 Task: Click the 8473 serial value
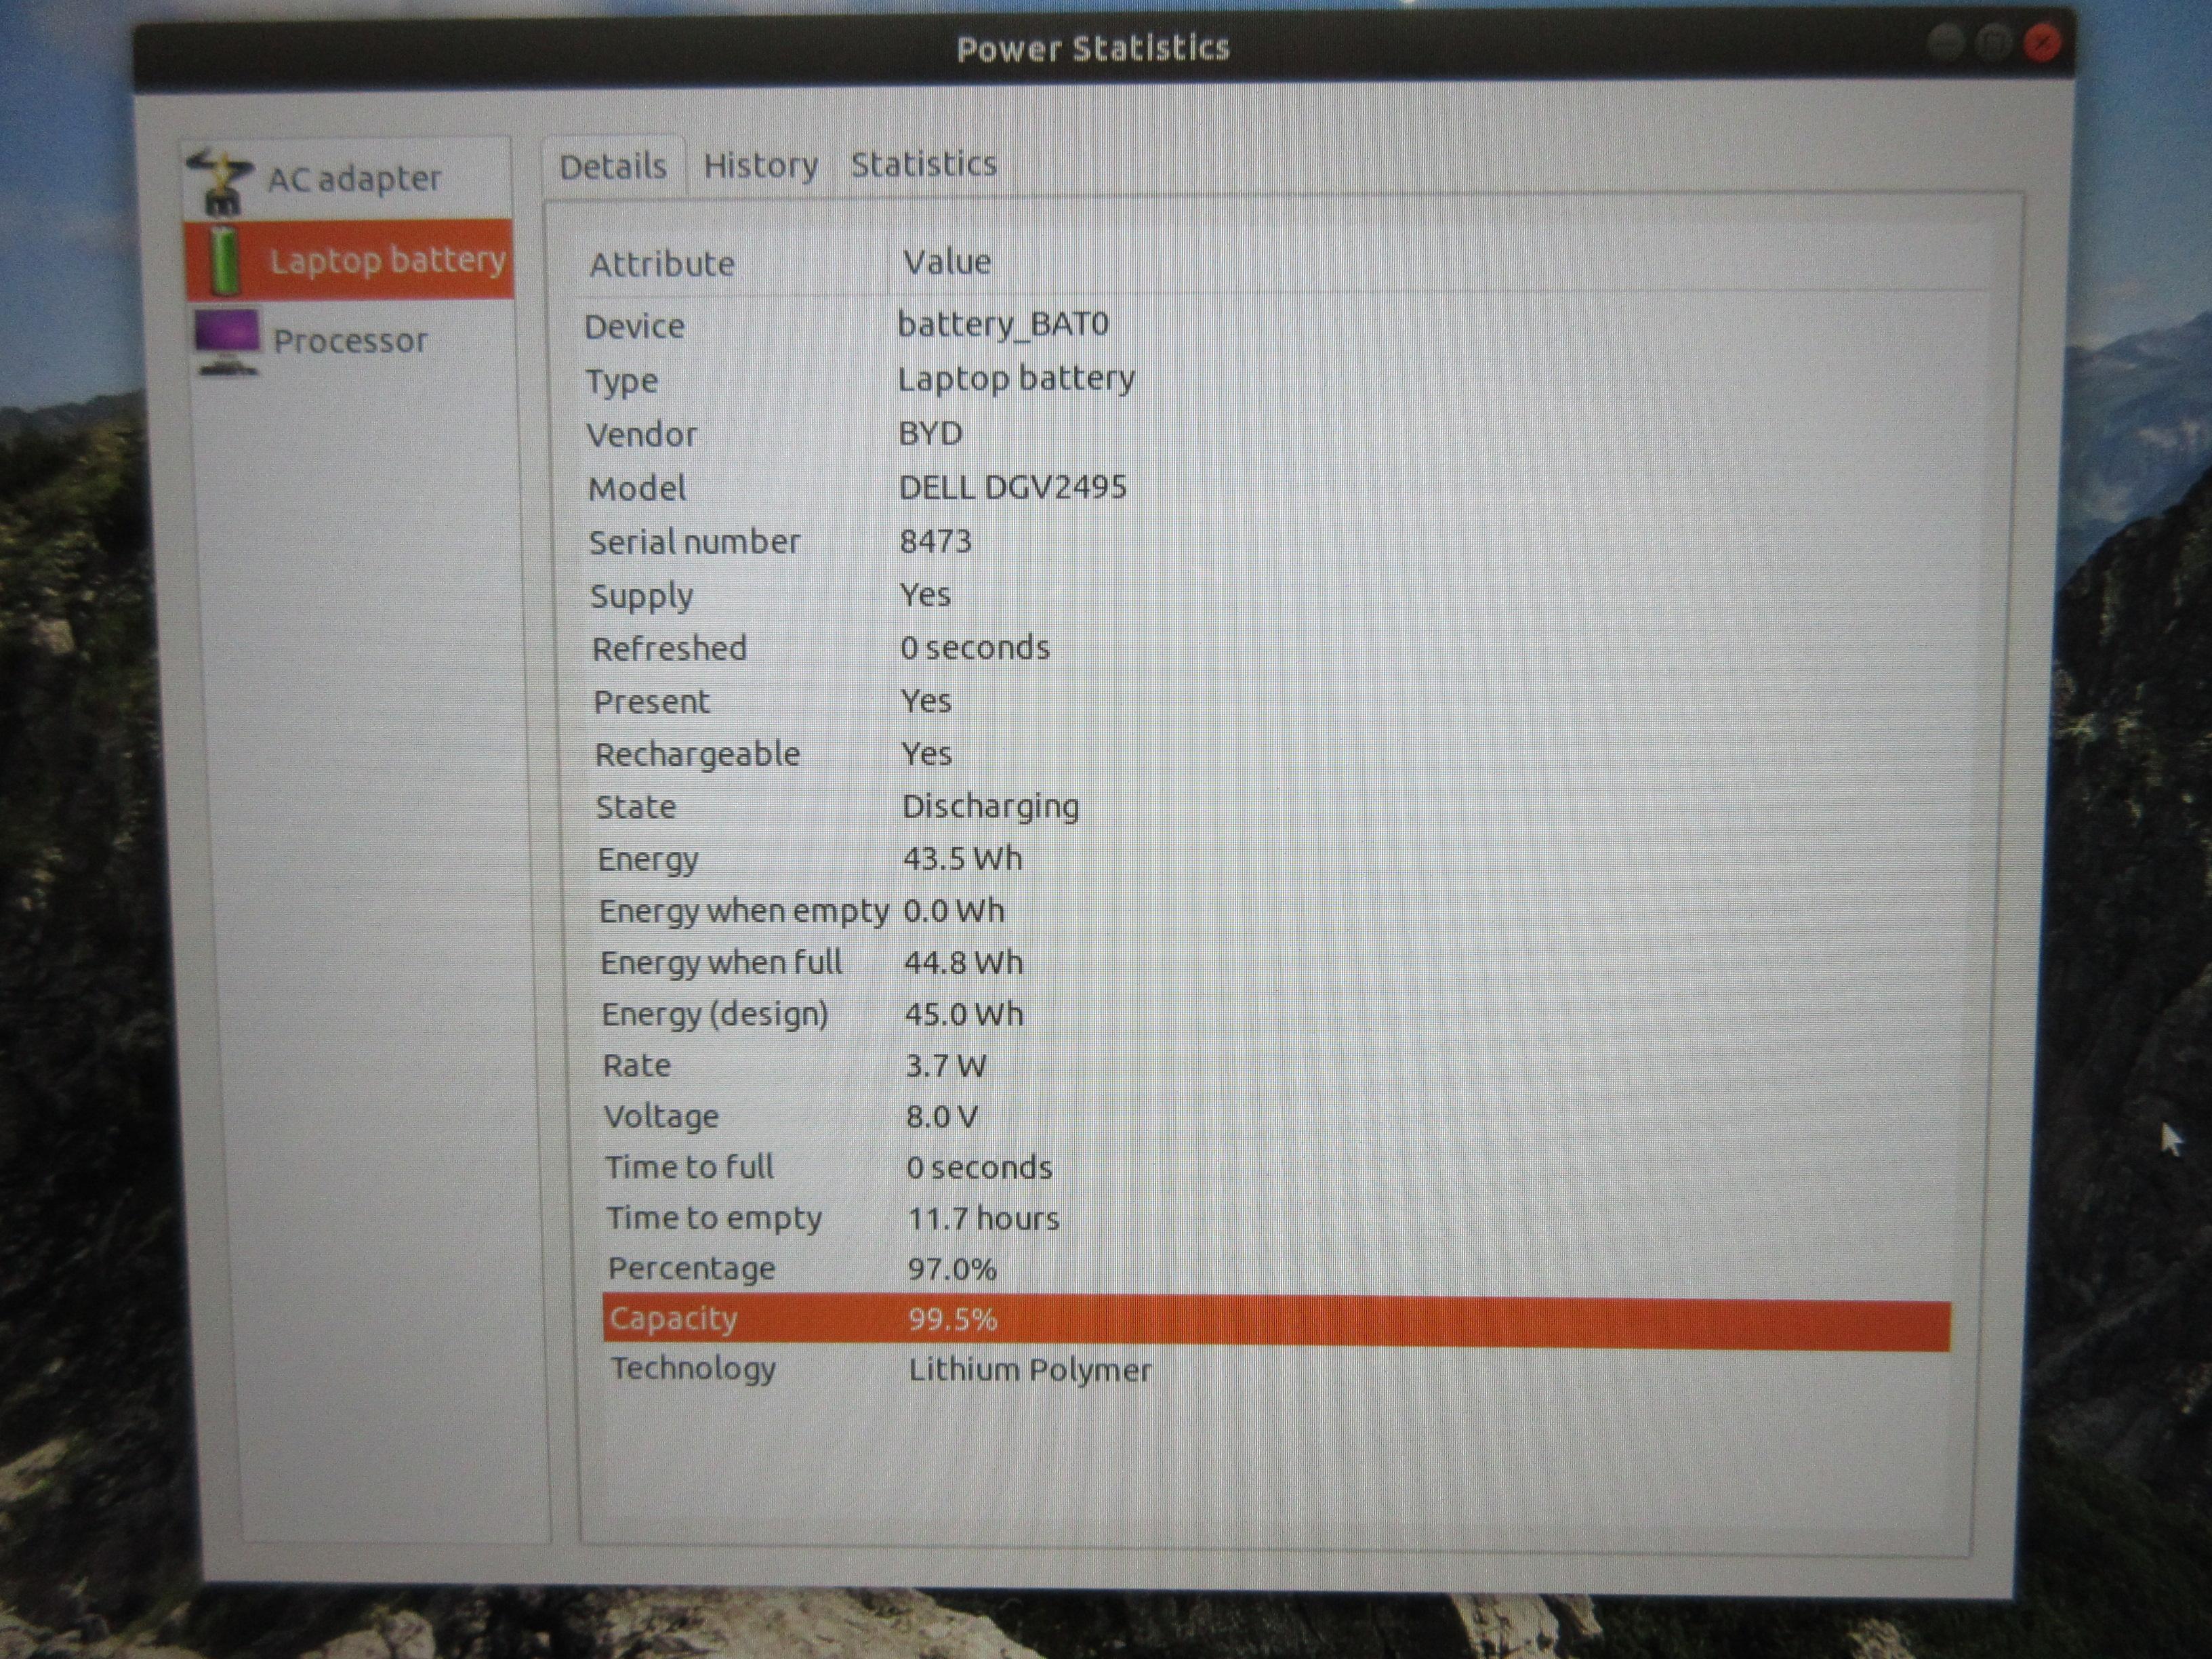pyautogui.click(x=935, y=541)
